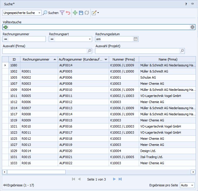Open the Ungespeicherte Suche dropdown

39,13
